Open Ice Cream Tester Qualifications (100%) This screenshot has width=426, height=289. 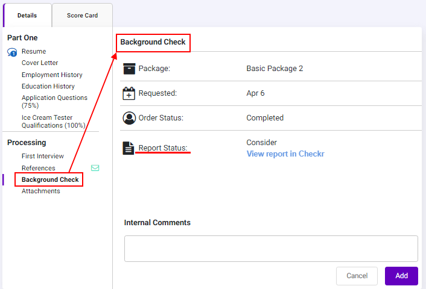54,122
